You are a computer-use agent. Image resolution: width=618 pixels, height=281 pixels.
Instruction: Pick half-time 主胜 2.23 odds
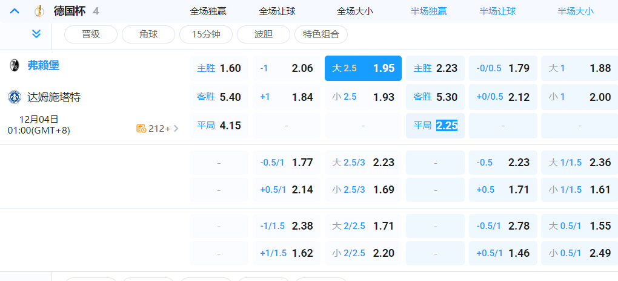pos(435,68)
